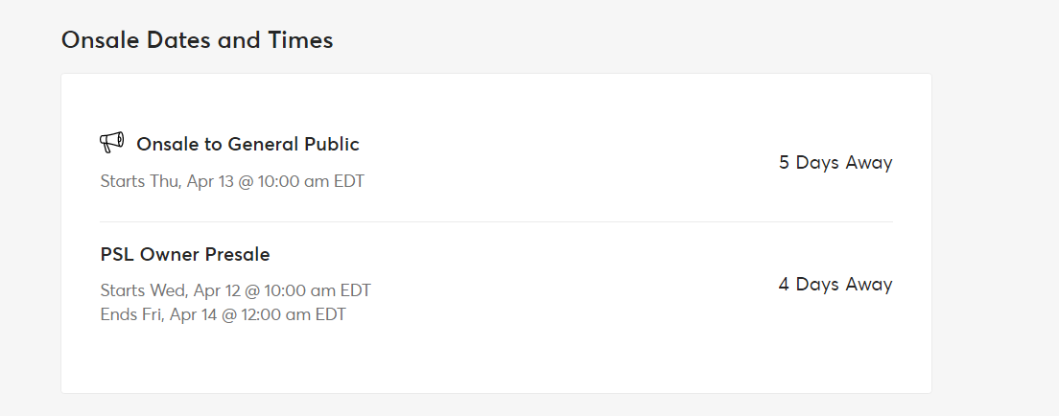
Task: Click the Starts Thu, Apr 13 @ 10:00 am EDT text
Action: 232,182
